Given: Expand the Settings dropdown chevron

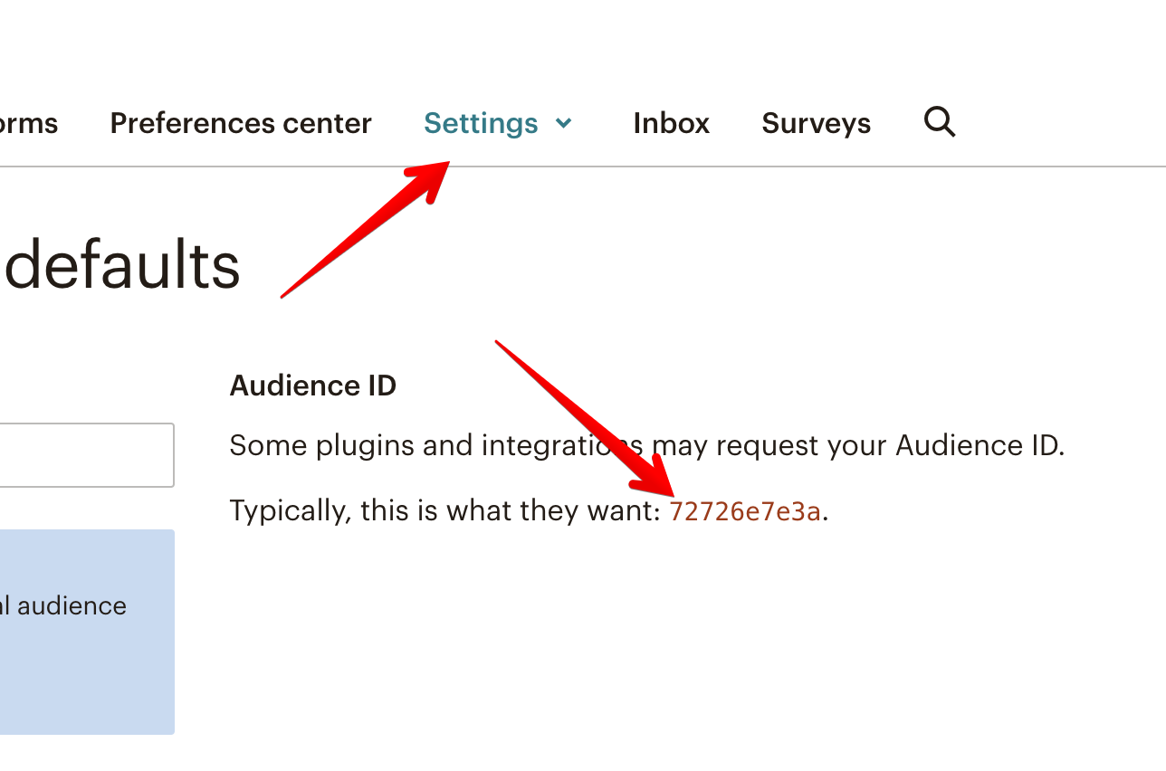Looking at the screenshot, I should click(x=564, y=123).
